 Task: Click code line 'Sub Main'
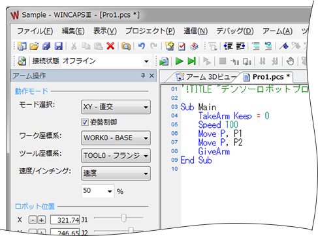[x=199, y=107]
